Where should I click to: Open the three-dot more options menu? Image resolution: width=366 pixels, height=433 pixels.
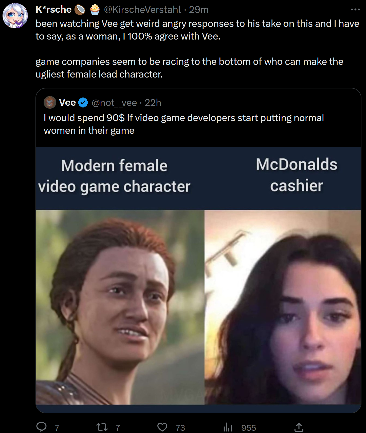[355, 10]
